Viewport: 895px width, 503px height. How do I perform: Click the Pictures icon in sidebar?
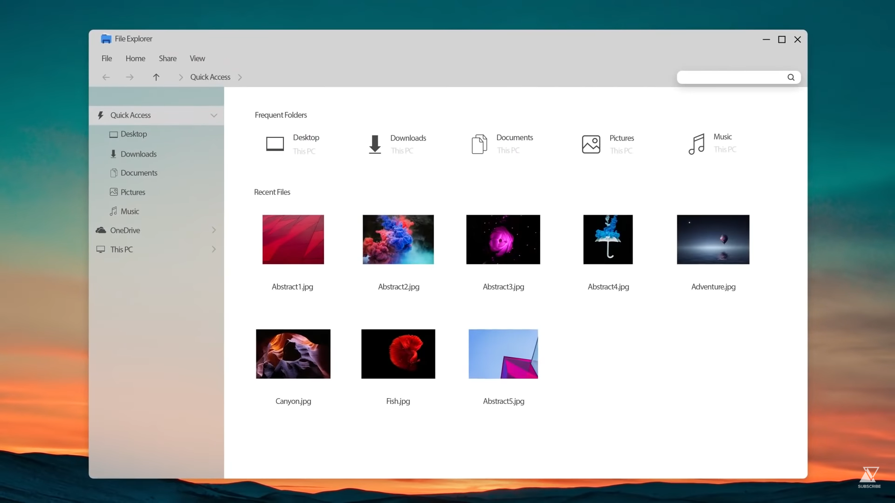pyautogui.click(x=113, y=192)
